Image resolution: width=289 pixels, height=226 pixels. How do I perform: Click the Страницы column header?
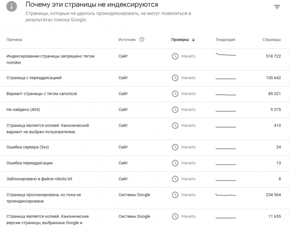tap(271, 40)
